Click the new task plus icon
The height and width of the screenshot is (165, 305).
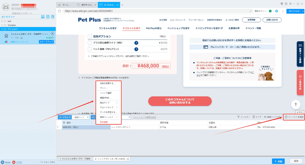(x=48, y=17)
